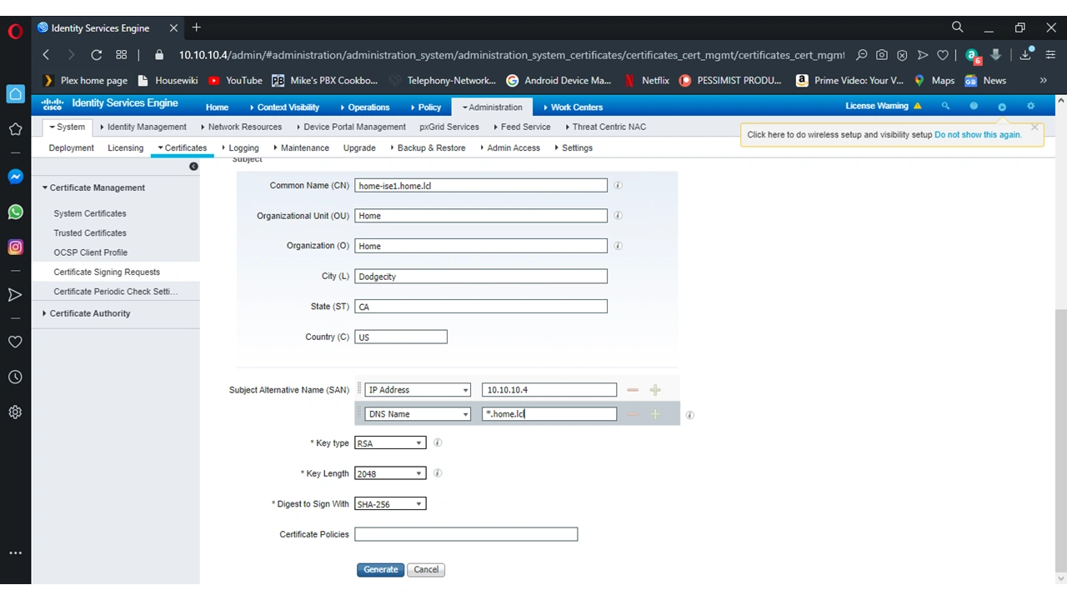The height and width of the screenshot is (600, 1067).
Task: Open the Licensing tab
Action: tap(126, 147)
